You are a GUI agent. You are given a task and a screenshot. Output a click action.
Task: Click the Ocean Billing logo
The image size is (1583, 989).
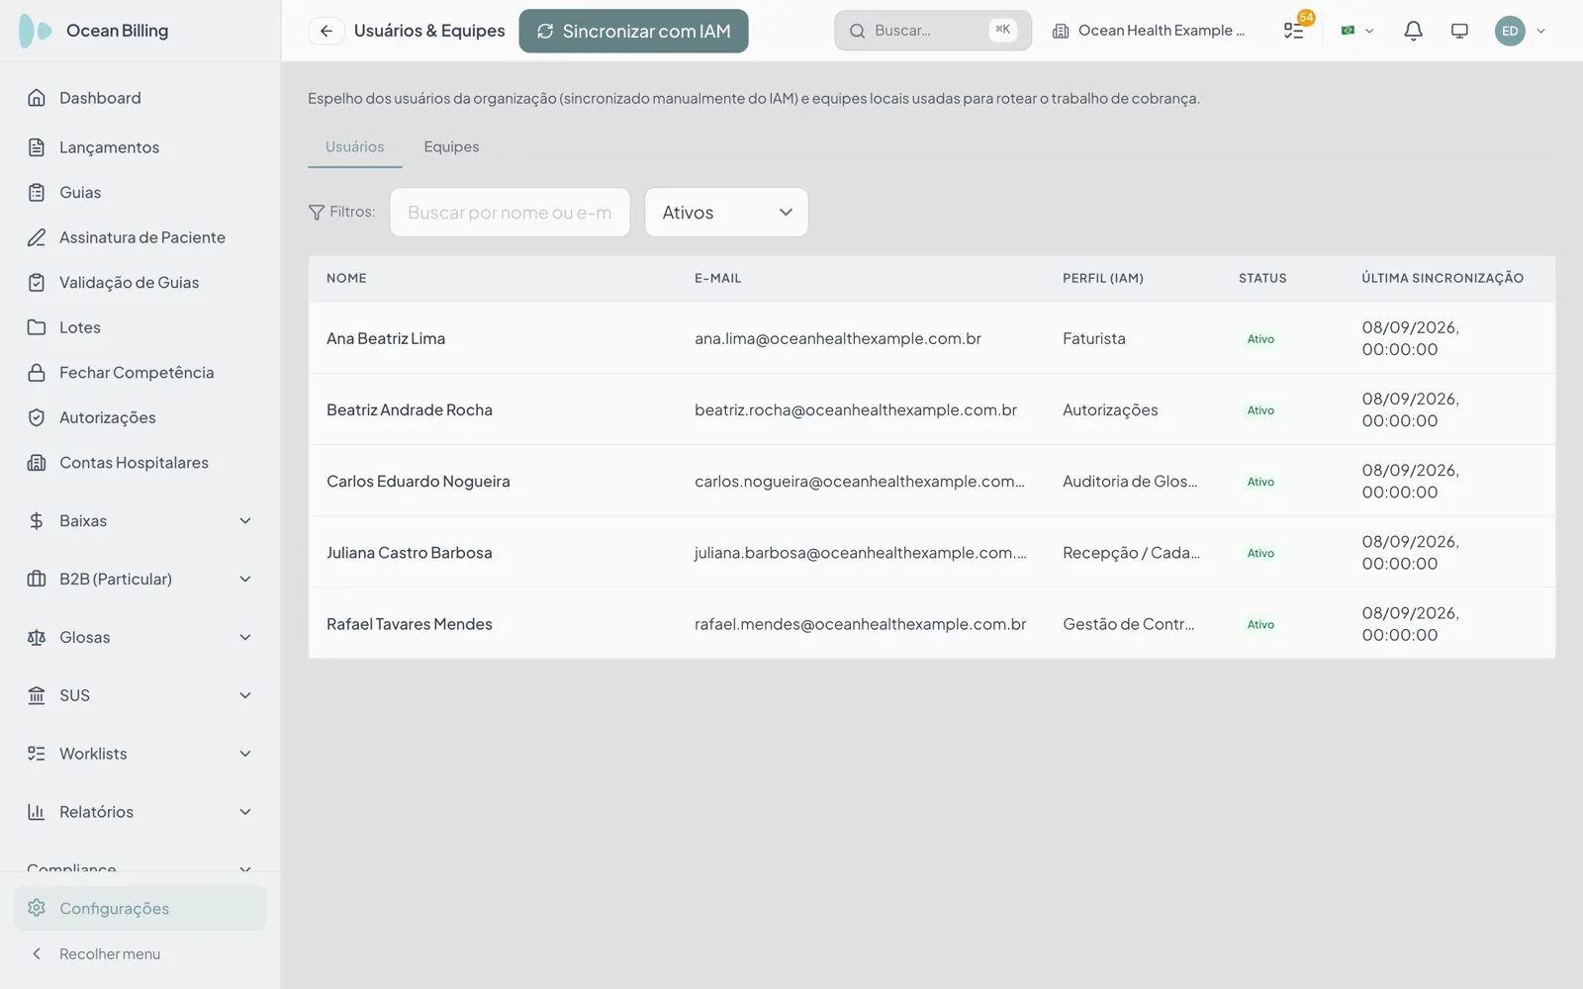click(x=36, y=31)
